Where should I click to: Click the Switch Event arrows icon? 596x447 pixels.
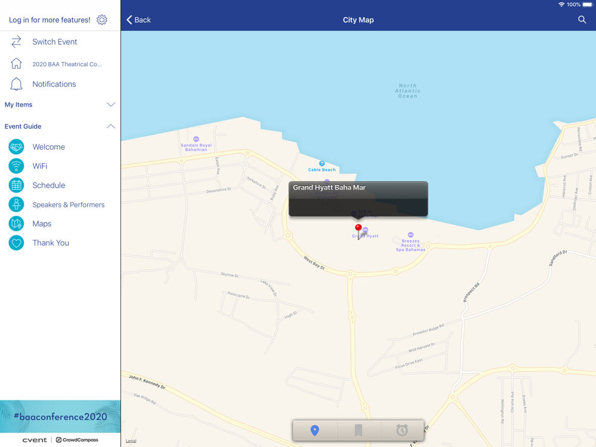pos(16,42)
